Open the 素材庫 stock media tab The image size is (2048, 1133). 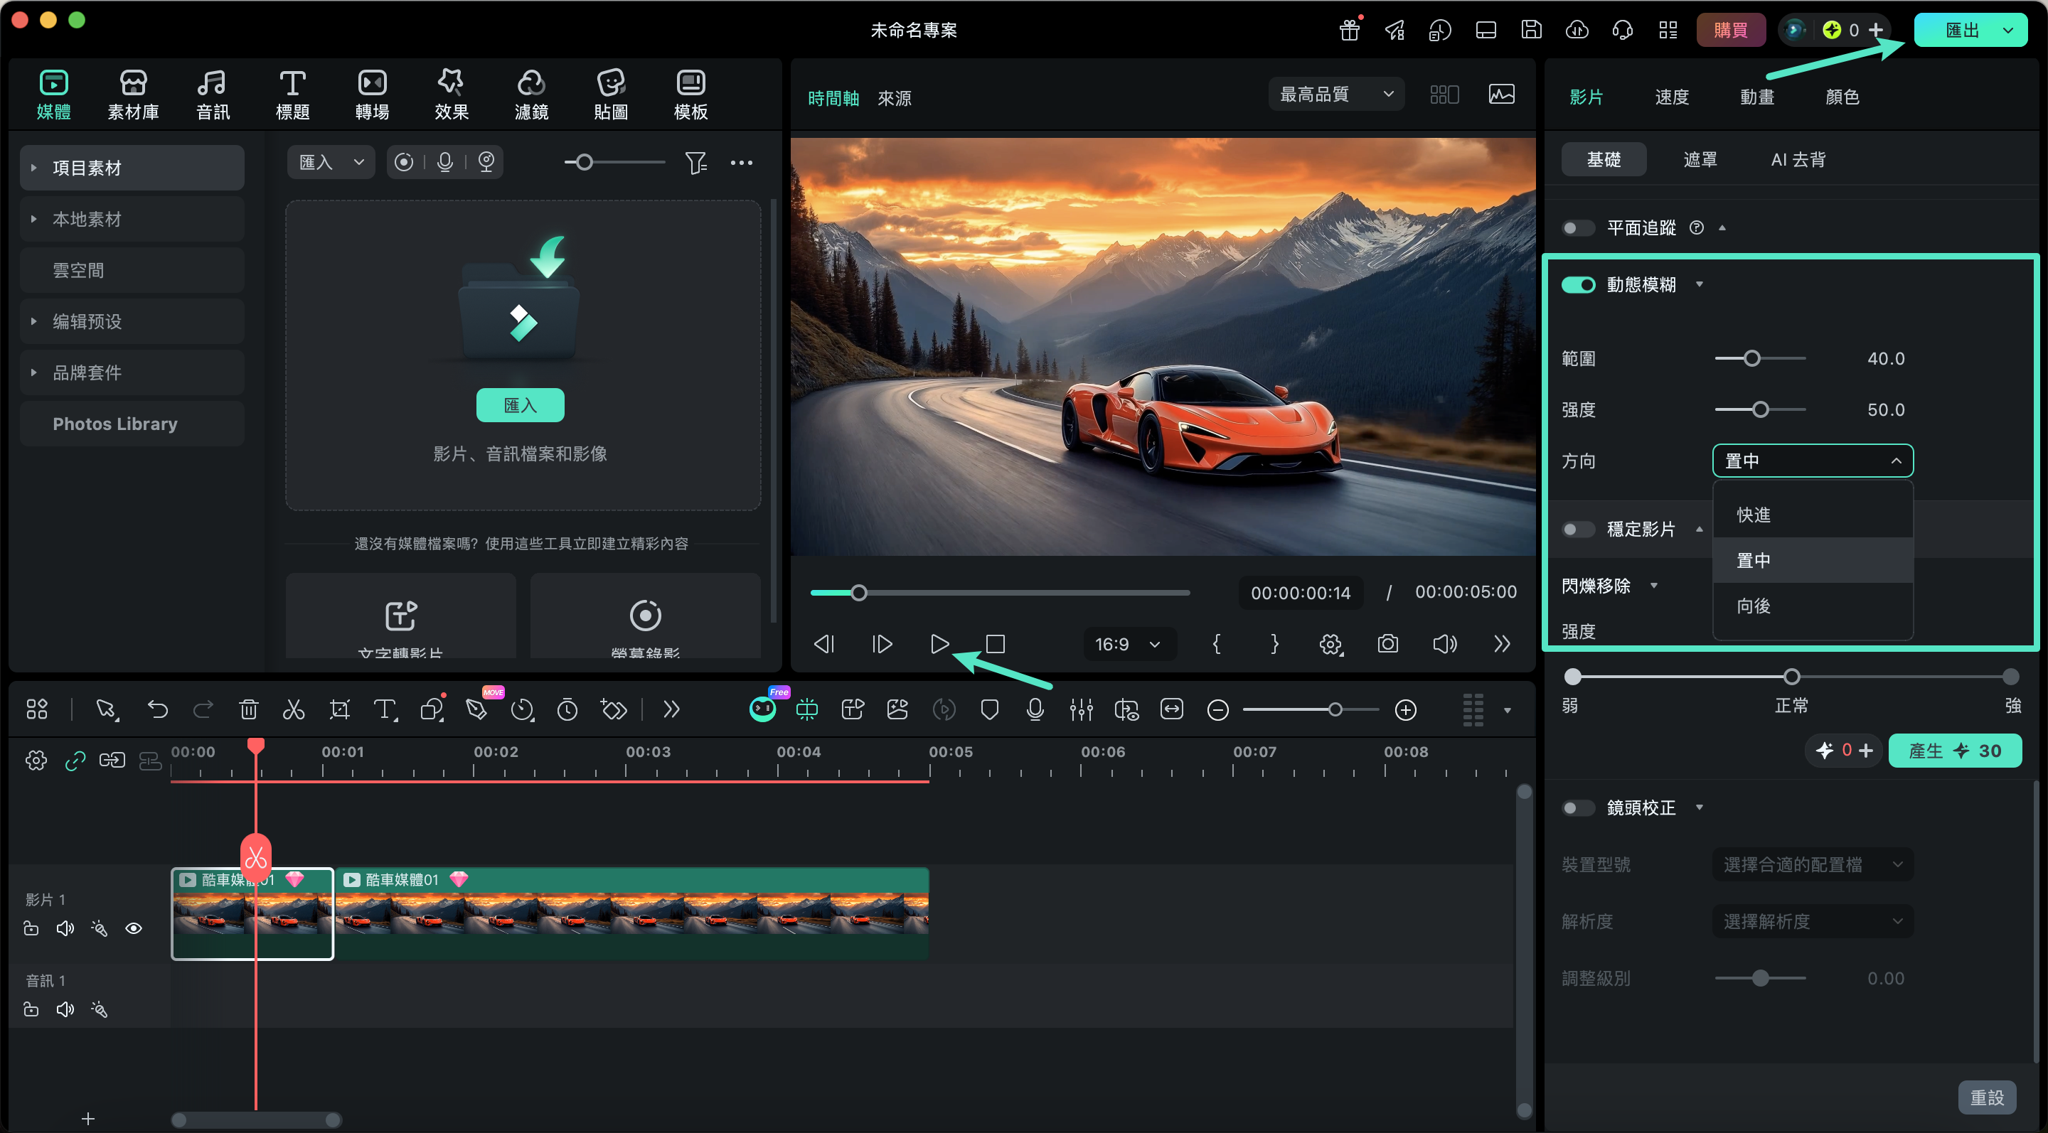(133, 95)
